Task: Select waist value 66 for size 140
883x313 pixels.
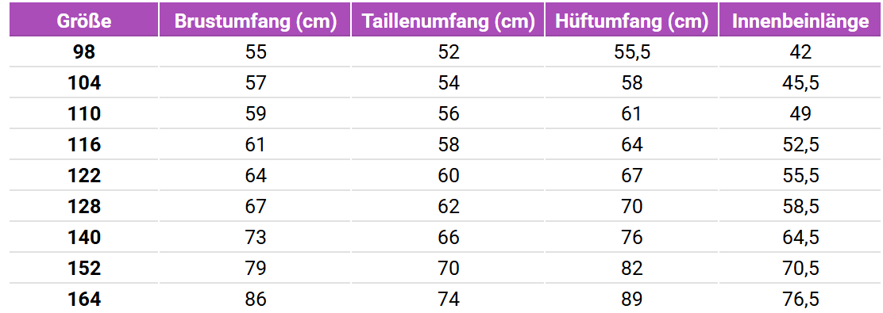Action: [x=449, y=238]
